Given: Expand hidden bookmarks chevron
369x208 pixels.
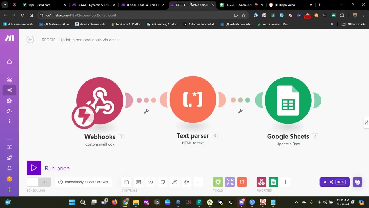Looking at the screenshot, I should tap(332, 24).
